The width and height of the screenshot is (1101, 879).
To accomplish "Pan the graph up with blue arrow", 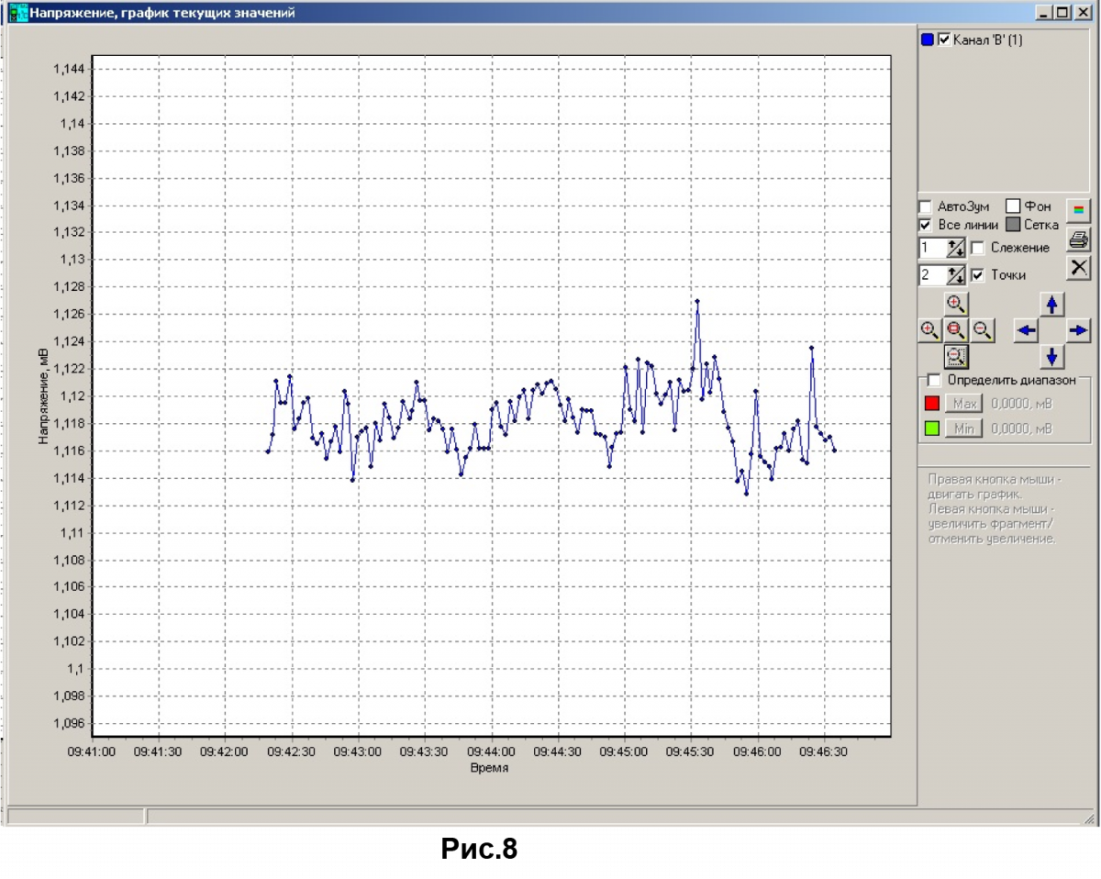I will click(x=1051, y=305).
